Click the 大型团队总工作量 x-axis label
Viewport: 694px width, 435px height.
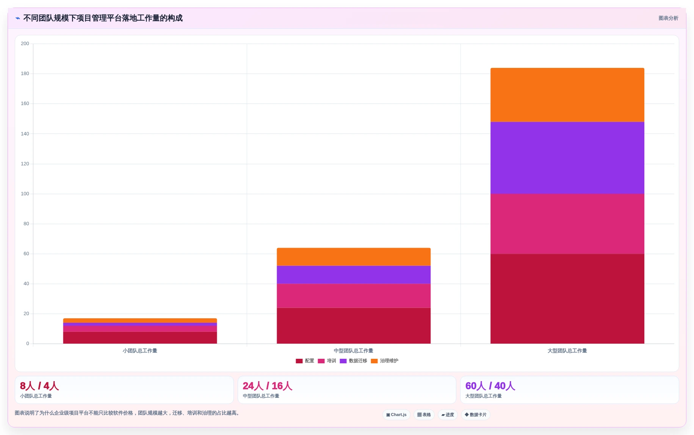567,351
